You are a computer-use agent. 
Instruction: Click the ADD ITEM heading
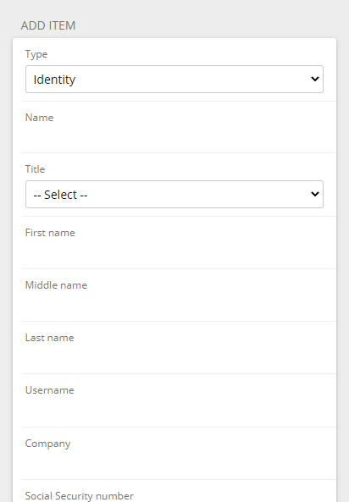[48, 25]
